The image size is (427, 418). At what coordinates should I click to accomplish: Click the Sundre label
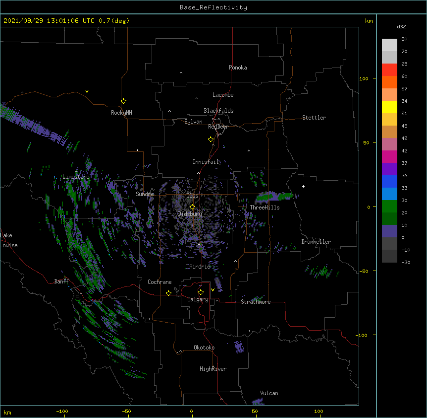point(145,194)
